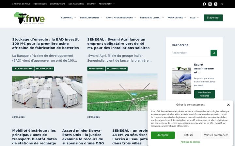
Task: Click the Swami Agri article excerpt text
Action: click(119, 58)
